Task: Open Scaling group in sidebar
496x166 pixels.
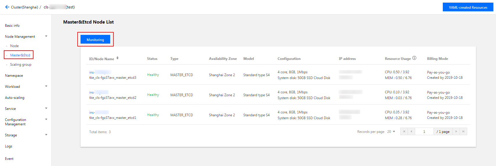Action: (x=21, y=65)
